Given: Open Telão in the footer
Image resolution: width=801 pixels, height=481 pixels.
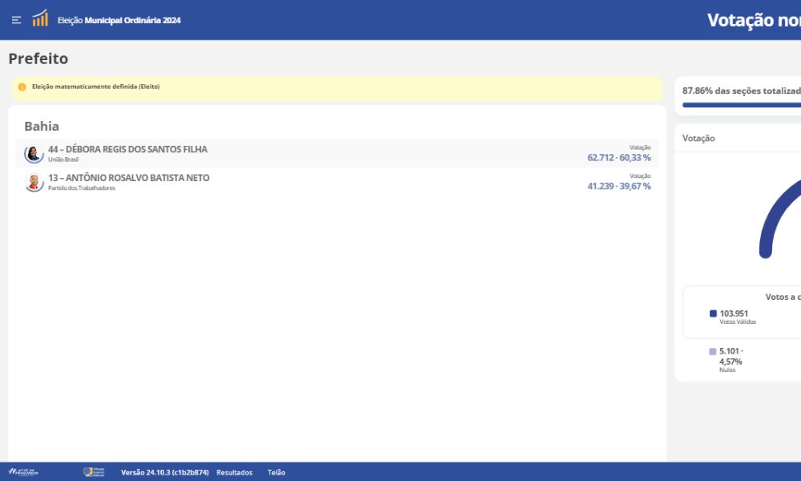Looking at the screenshot, I should [x=276, y=472].
